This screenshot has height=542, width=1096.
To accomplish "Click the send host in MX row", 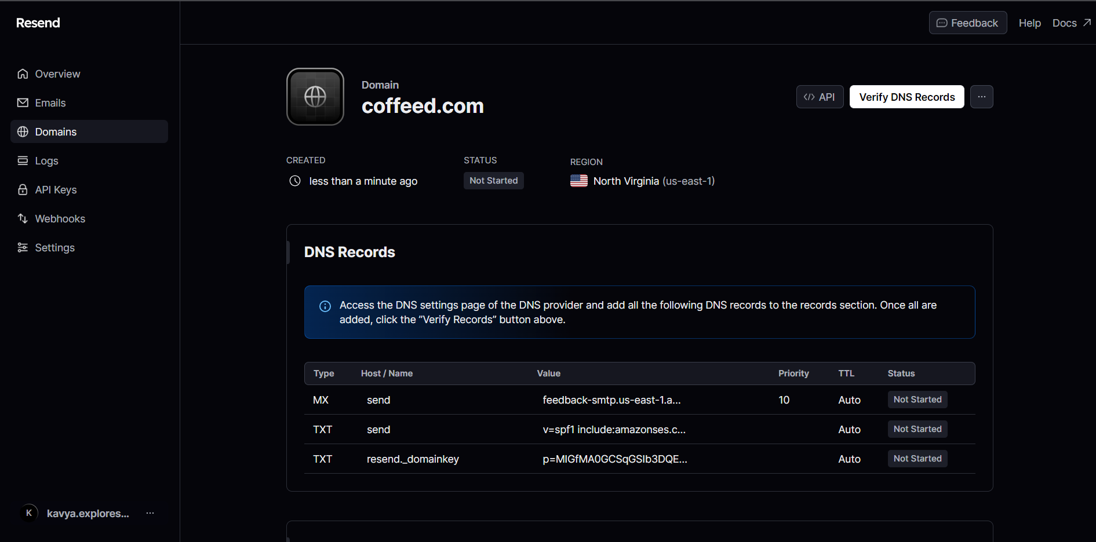I will pyautogui.click(x=378, y=400).
